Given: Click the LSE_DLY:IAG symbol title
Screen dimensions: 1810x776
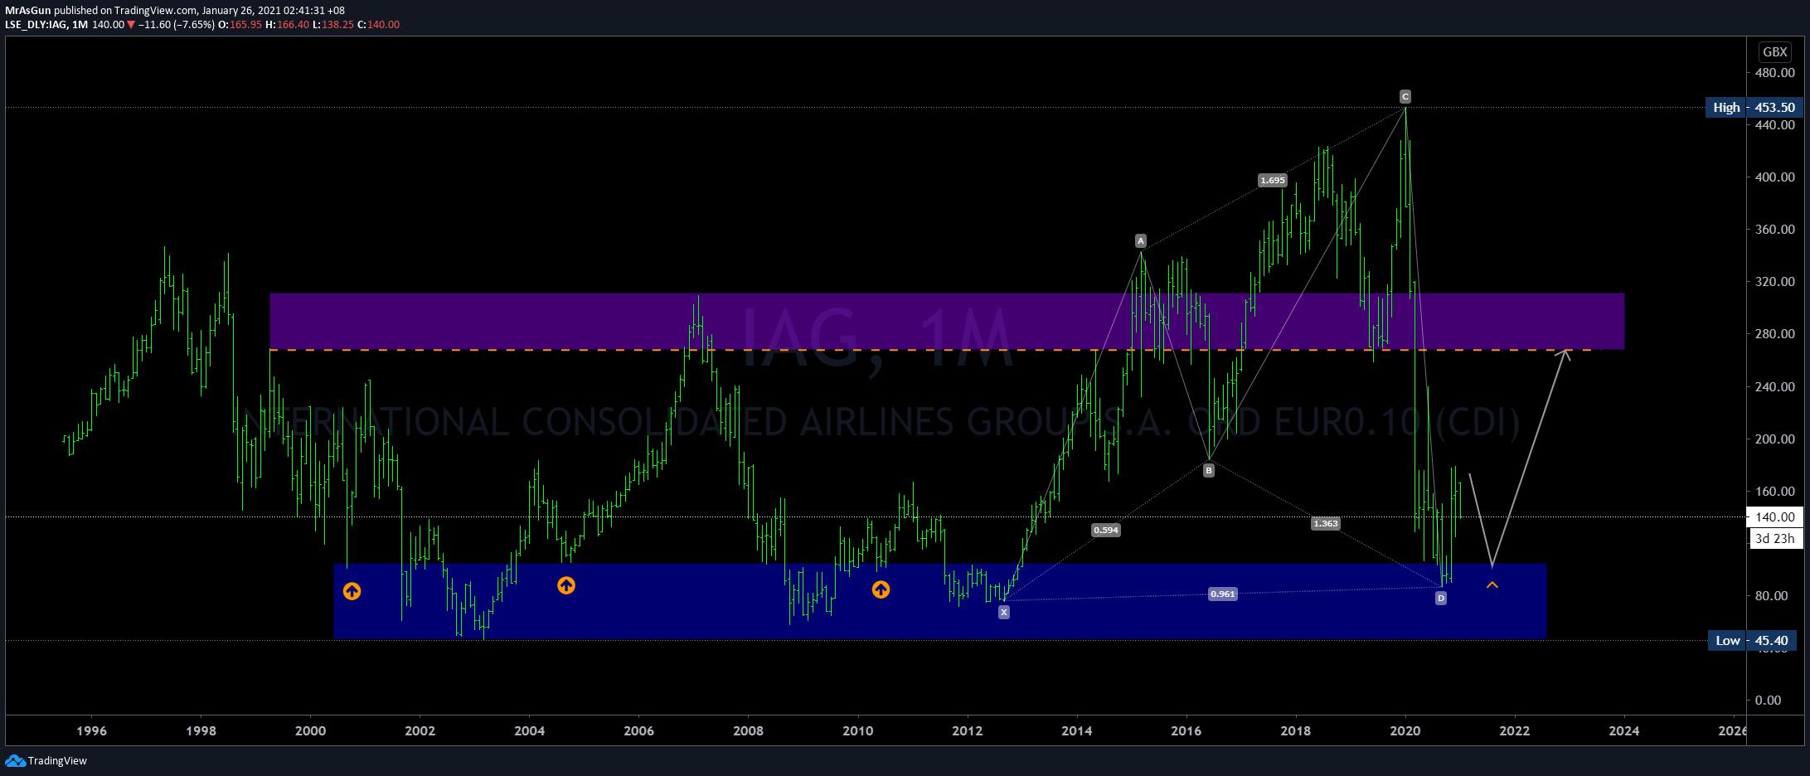Looking at the screenshot, I should (36, 25).
